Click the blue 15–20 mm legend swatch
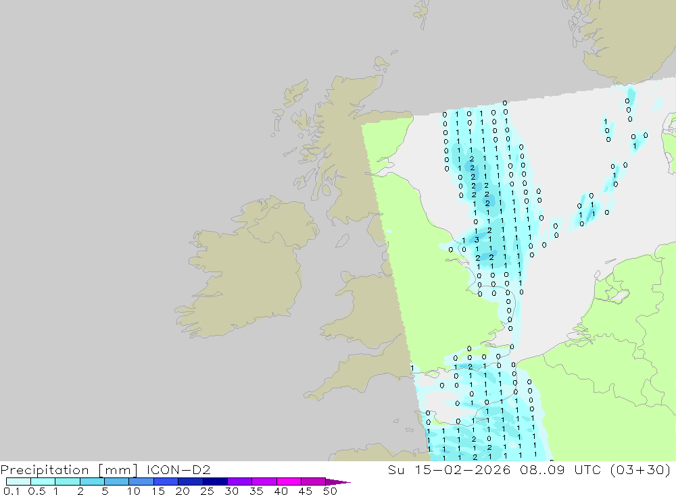 coord(166,481)
